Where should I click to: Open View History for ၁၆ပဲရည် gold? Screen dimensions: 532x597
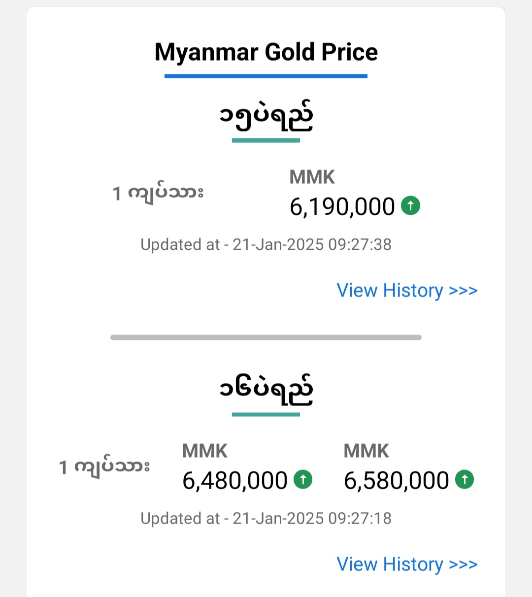coord(407,564)
